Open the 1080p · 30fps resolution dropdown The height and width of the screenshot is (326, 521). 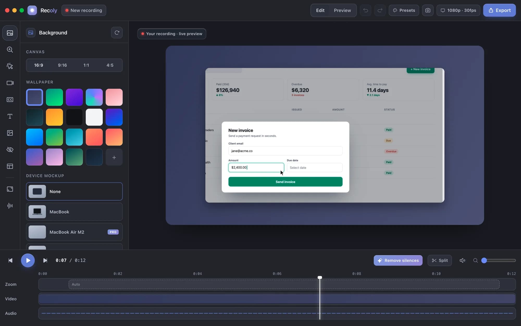coord(458,10)
